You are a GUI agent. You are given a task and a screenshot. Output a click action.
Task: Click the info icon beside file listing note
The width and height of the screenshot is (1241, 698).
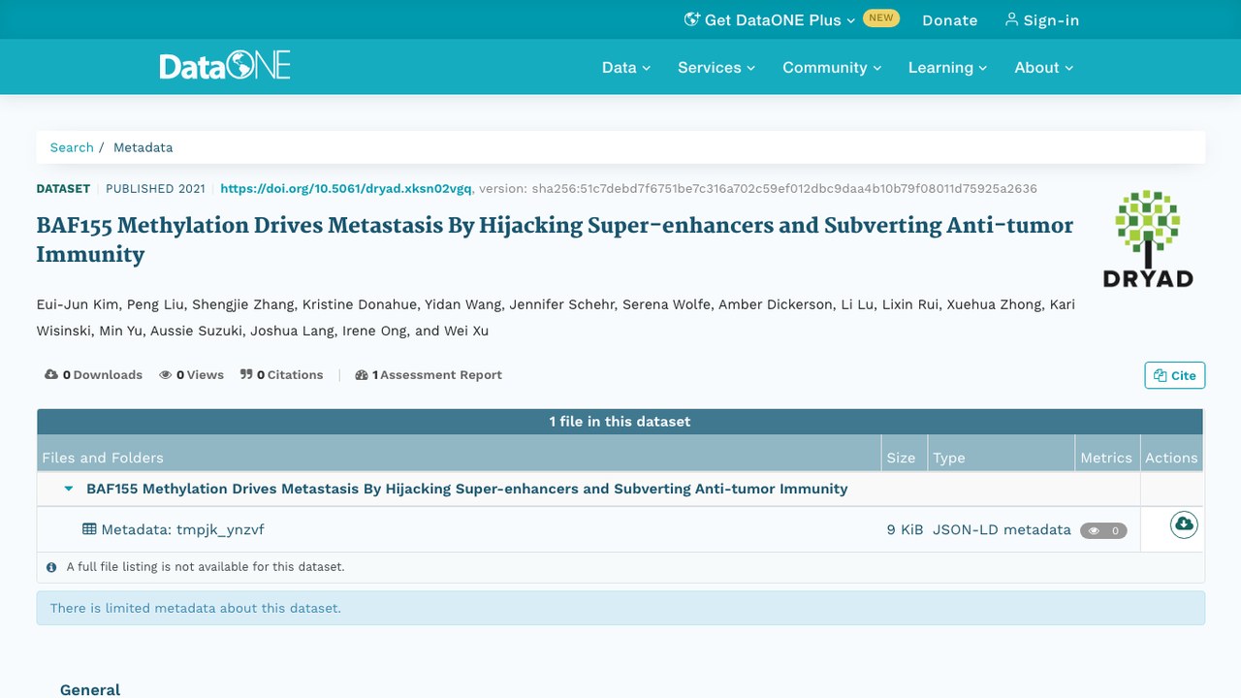click(x=51, y=567)
